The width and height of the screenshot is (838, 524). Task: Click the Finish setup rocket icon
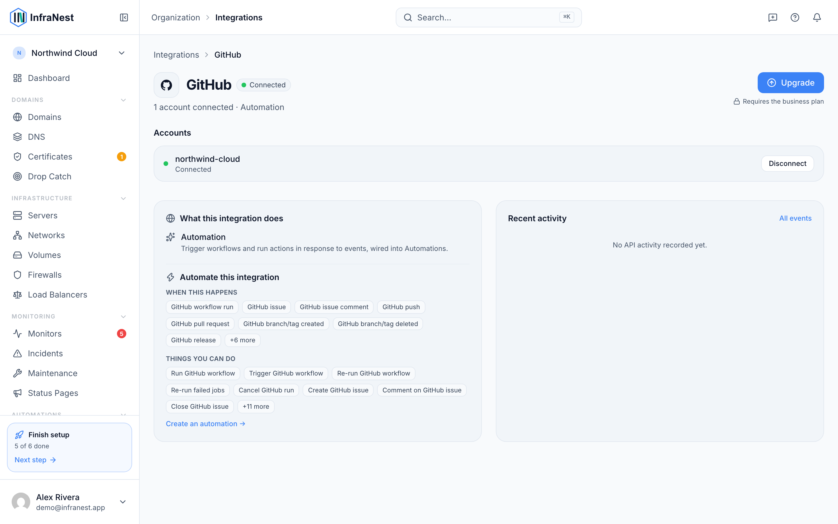(x=19, y=435)
